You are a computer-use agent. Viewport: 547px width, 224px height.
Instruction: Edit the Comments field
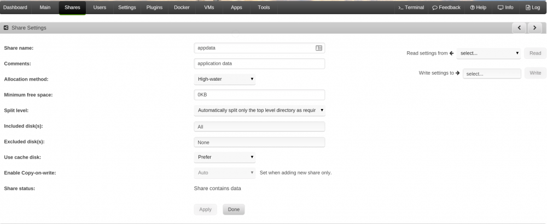(x=259, y=64)
